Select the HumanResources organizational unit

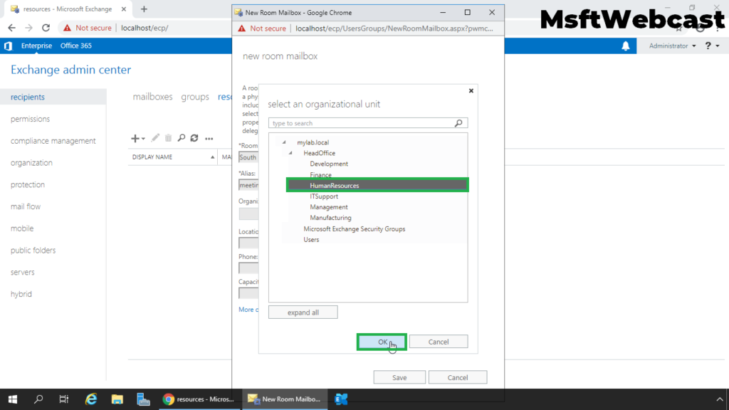click(377, 186)
